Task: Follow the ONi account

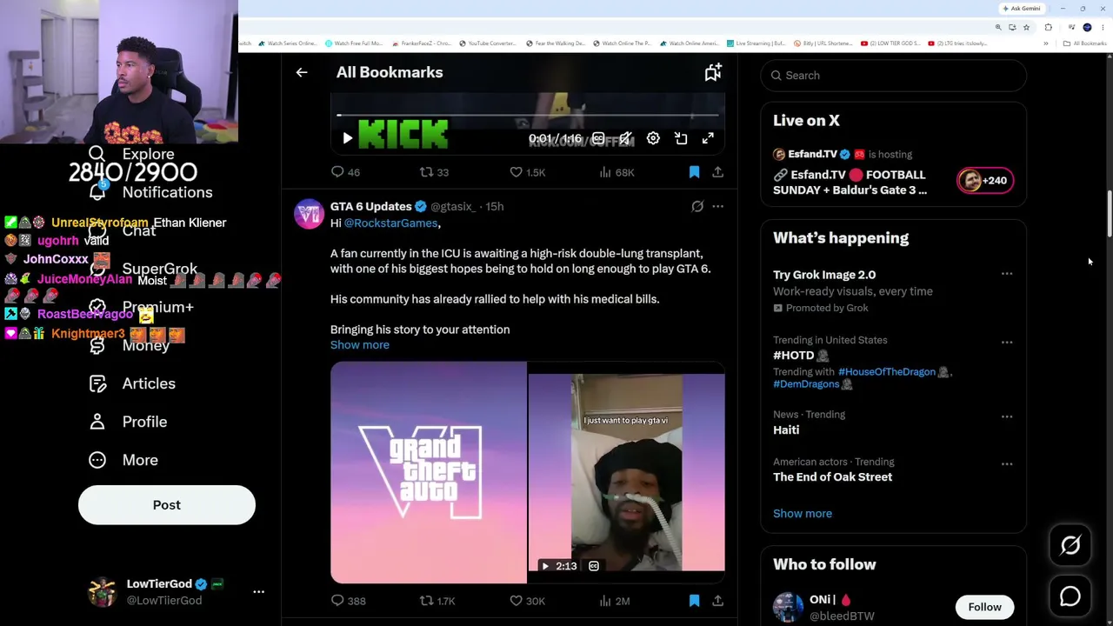Action: pos(985,607)
